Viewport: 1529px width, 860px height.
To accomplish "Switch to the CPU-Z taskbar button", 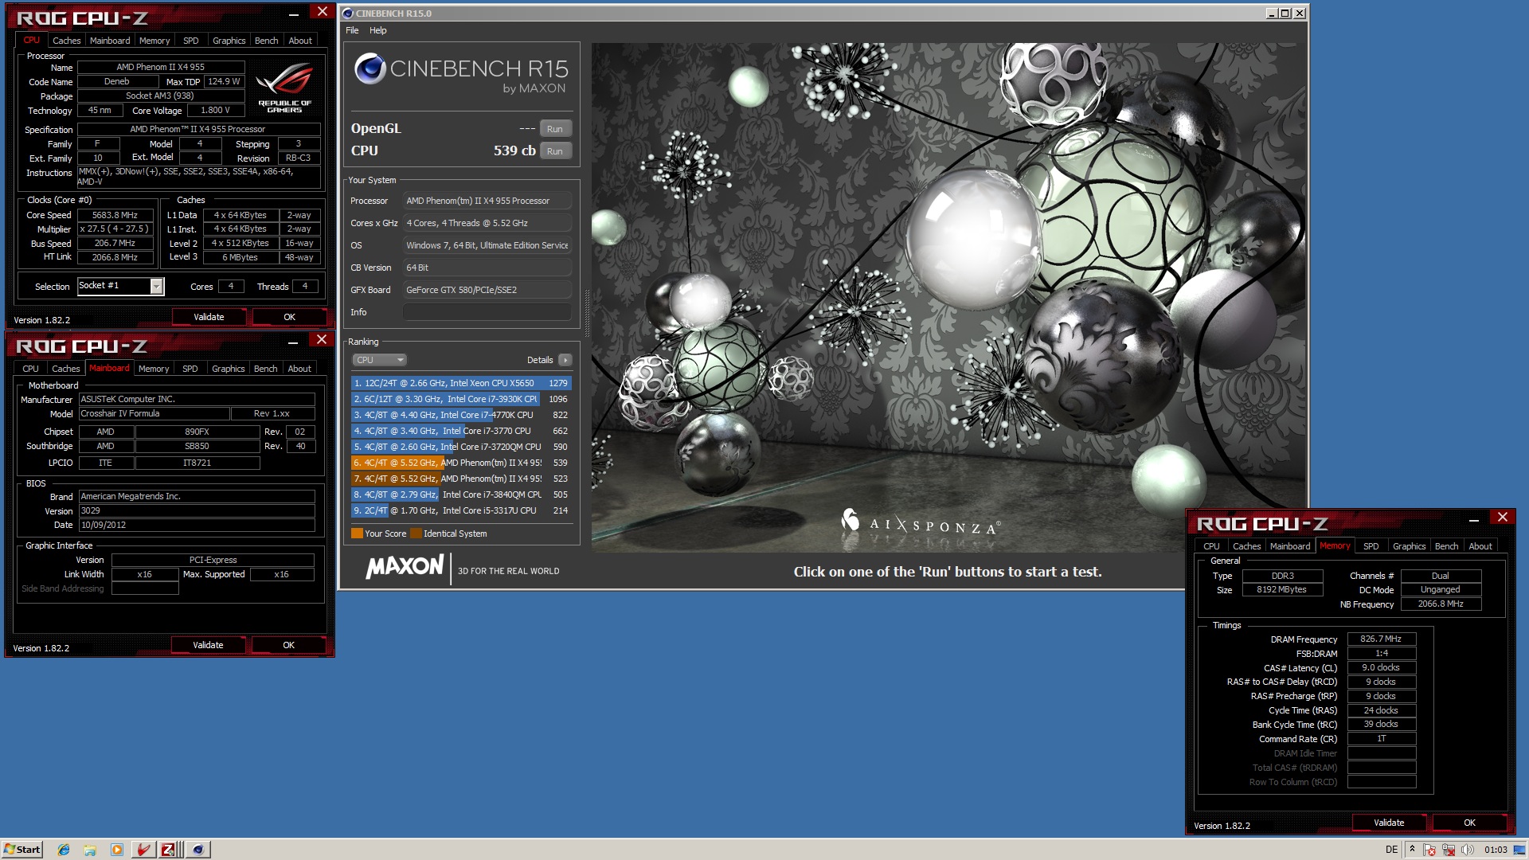I will pos(170,850).
